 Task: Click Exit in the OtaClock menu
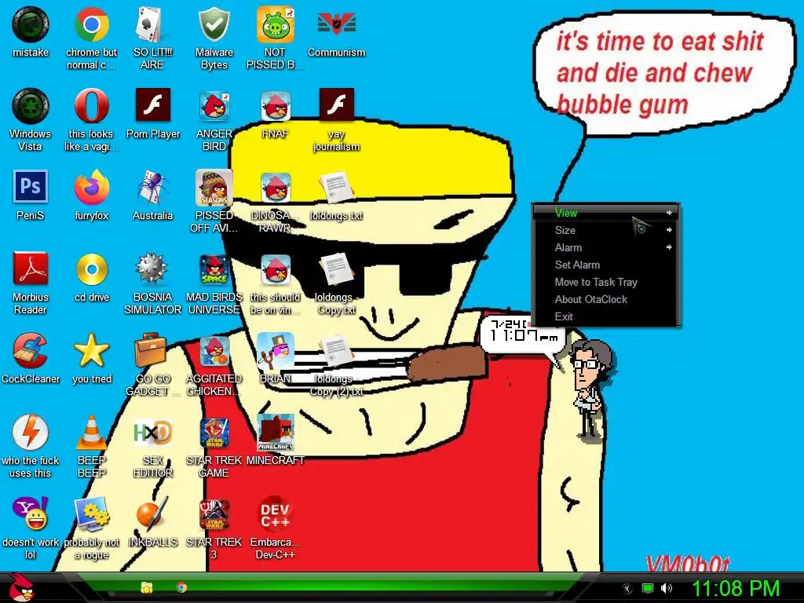tap(606, 316)
